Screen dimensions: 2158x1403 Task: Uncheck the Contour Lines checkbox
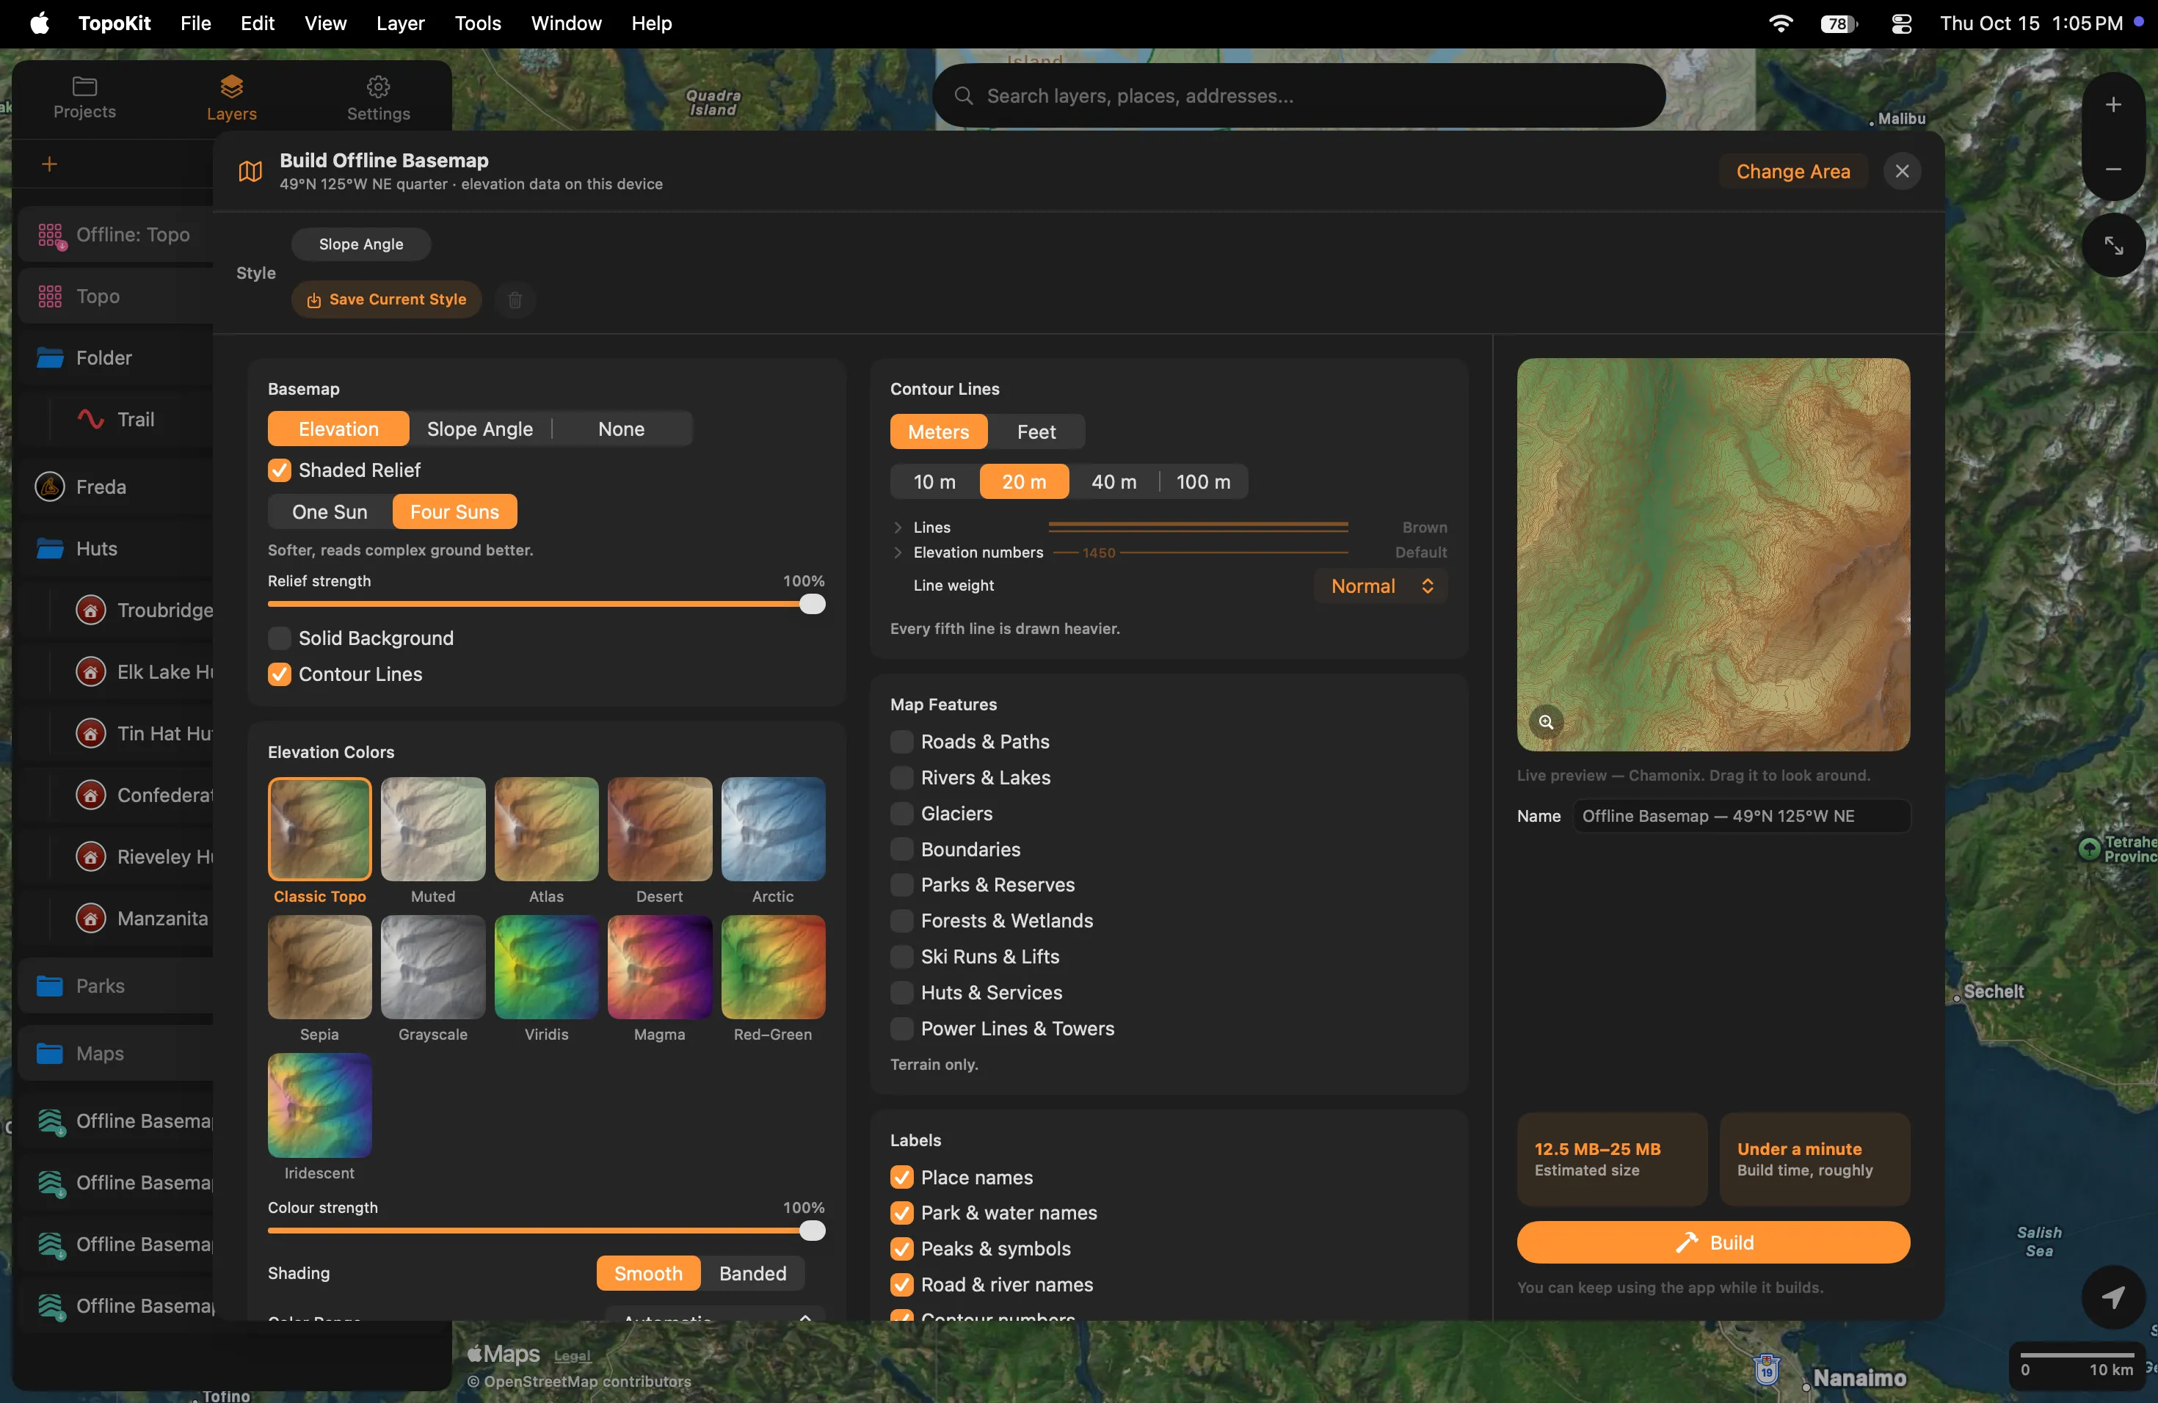pos(279,674)
